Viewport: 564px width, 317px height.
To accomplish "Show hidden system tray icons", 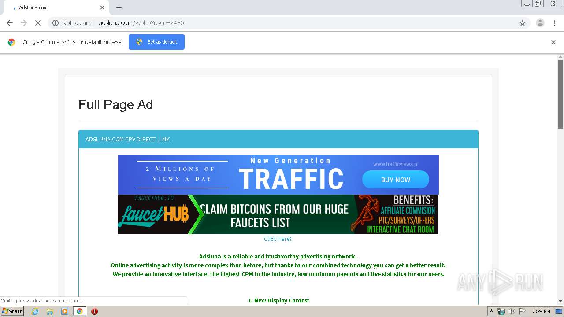I will (491, 311).
